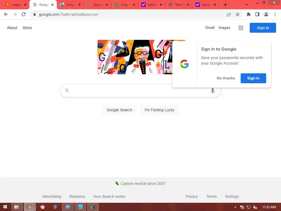Open the Business footer link
The width and height of the screenshot is (281, 211).
click(x=77, y=196)
